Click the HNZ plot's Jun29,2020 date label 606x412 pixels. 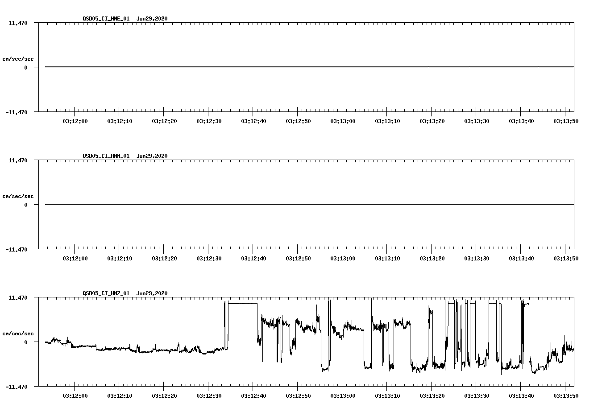[152, 293]
